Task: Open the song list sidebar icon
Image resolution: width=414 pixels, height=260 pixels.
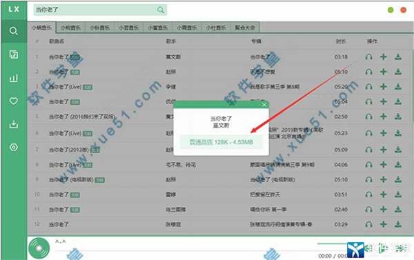Action: (x=14, y=54)
